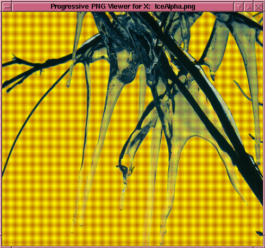
Task: Click the pink bottom window border
Action: coord(132,247)
